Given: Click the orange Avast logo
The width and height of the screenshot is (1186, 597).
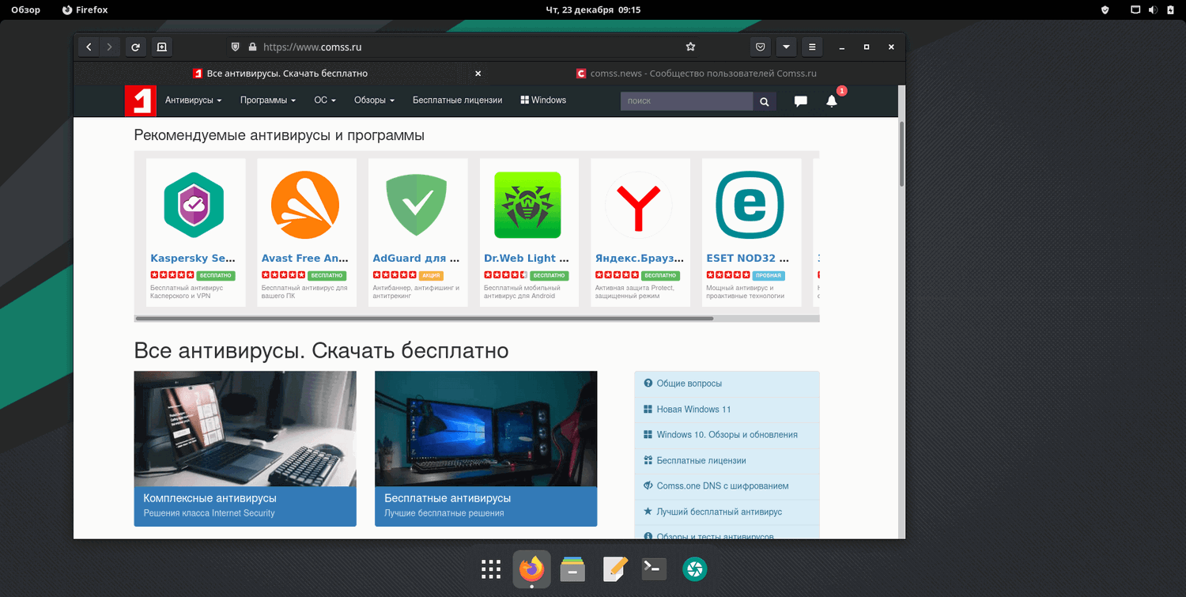Looking at the screenshot, I should [x=305, y=205].
